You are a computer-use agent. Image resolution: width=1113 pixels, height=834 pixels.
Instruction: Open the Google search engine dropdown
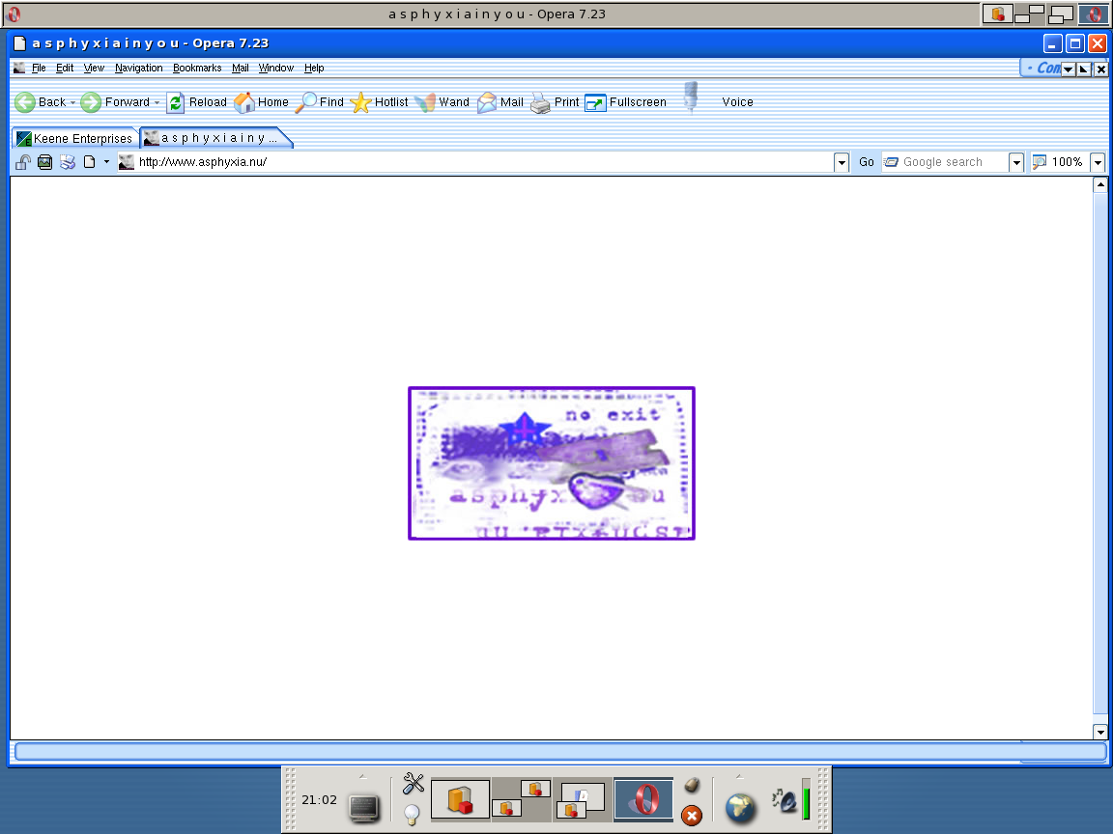click(x=1015, y=162)
